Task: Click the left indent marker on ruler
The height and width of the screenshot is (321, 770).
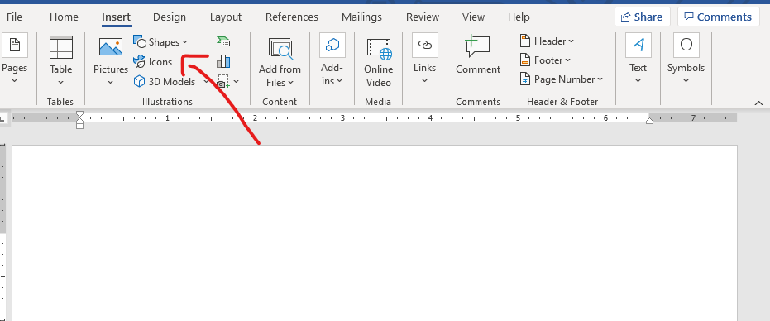Action: point(79,126)
